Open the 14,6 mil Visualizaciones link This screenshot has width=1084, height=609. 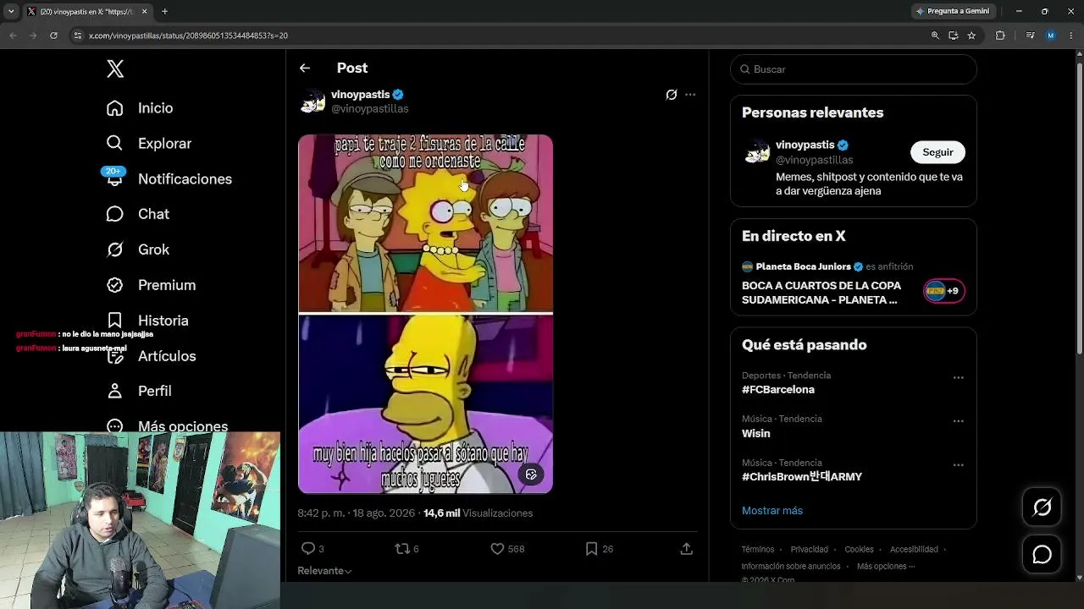(x=478, y=513)
